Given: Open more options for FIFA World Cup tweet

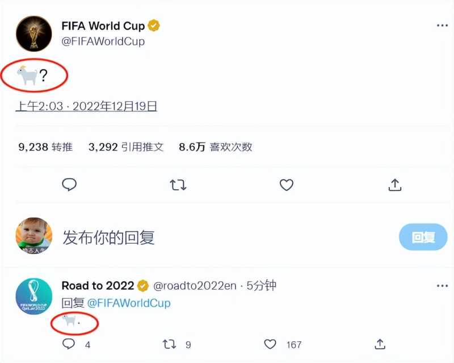Looking at the screenshot, I should coord(442,26).
